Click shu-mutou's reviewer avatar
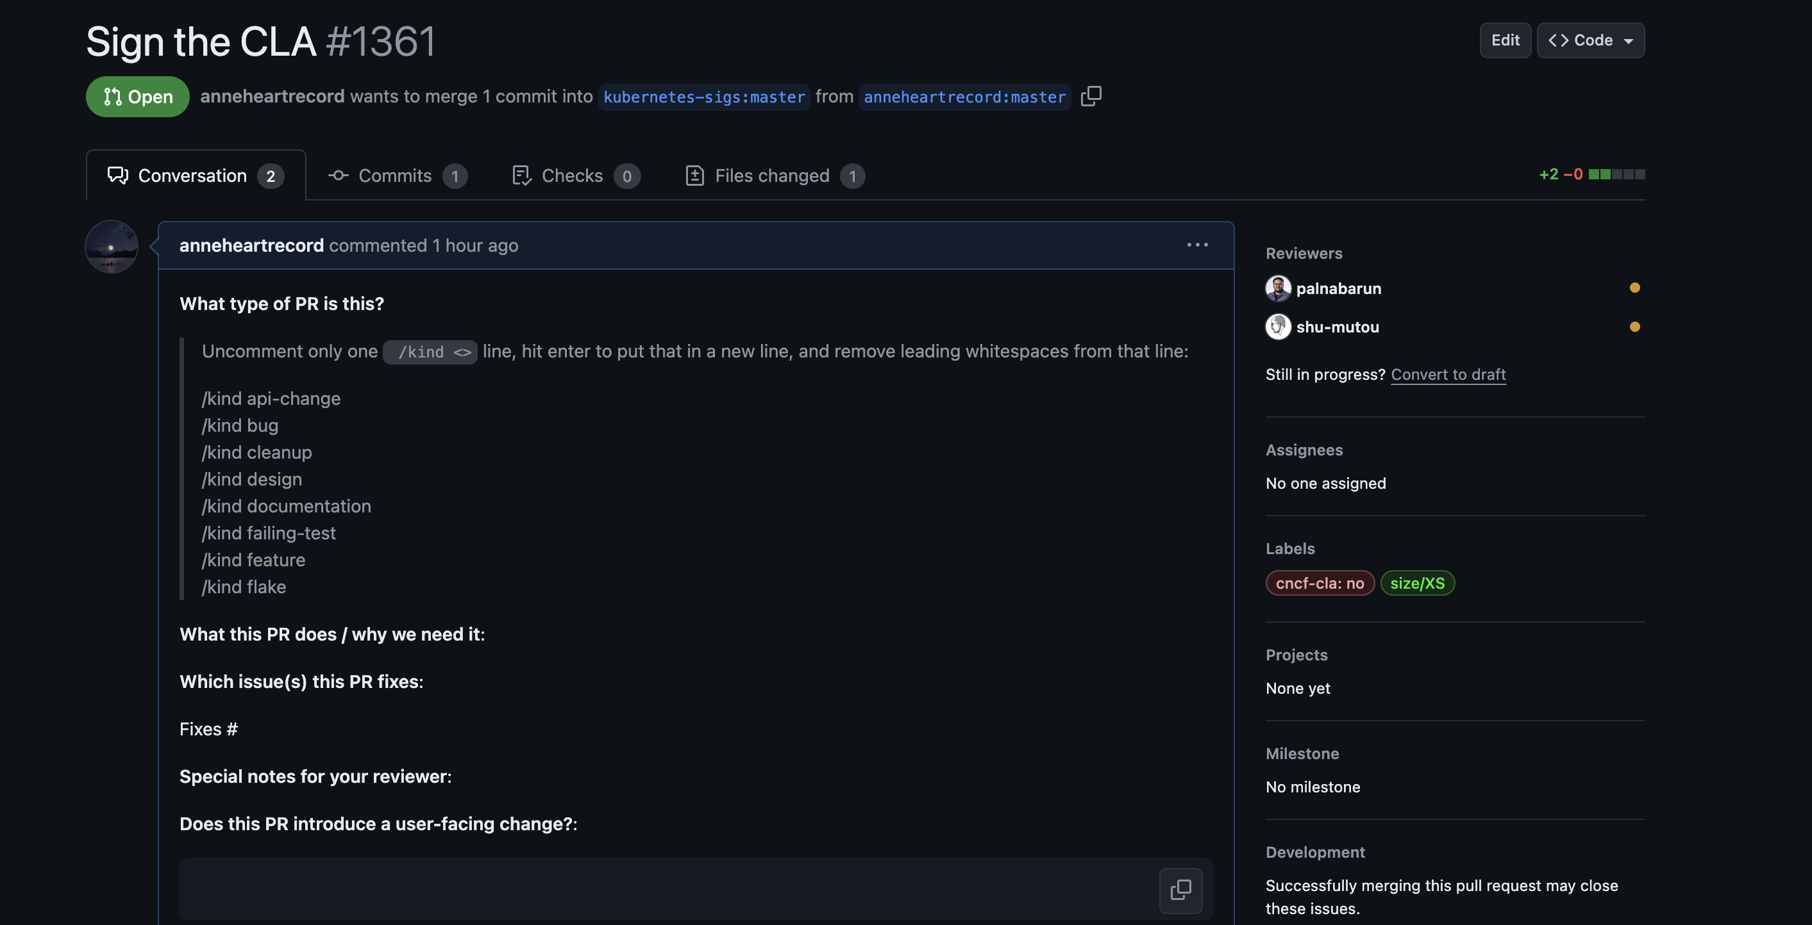The height and width of the screenshot is (925, 1812). tap(1277, 327)
